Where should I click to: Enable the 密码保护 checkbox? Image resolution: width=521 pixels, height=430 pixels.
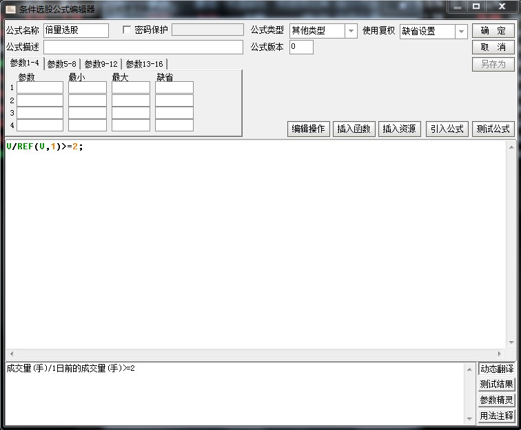pyautogui.click(x=127, y=30)
